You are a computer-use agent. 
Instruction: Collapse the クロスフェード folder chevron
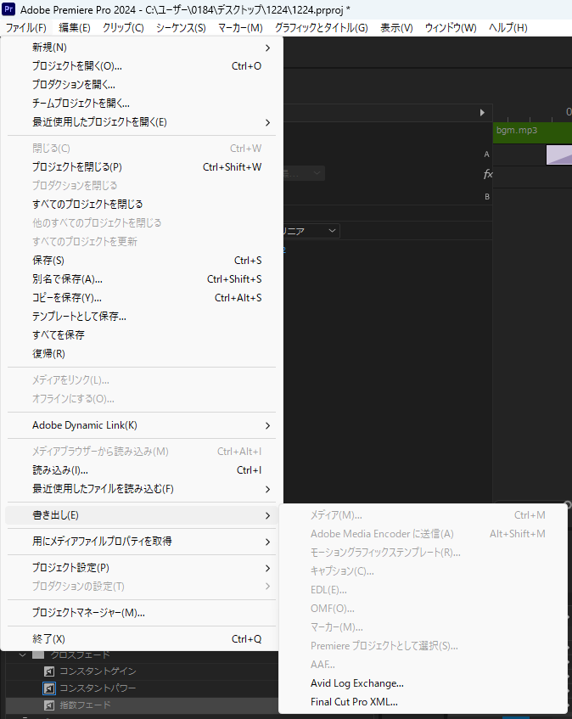pyautogui.click(x=21, y=654)
